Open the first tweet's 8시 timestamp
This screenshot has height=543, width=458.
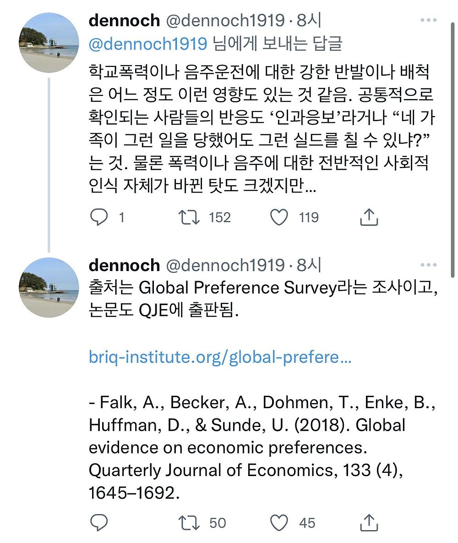pyautogui.click(x=309, y=20)
